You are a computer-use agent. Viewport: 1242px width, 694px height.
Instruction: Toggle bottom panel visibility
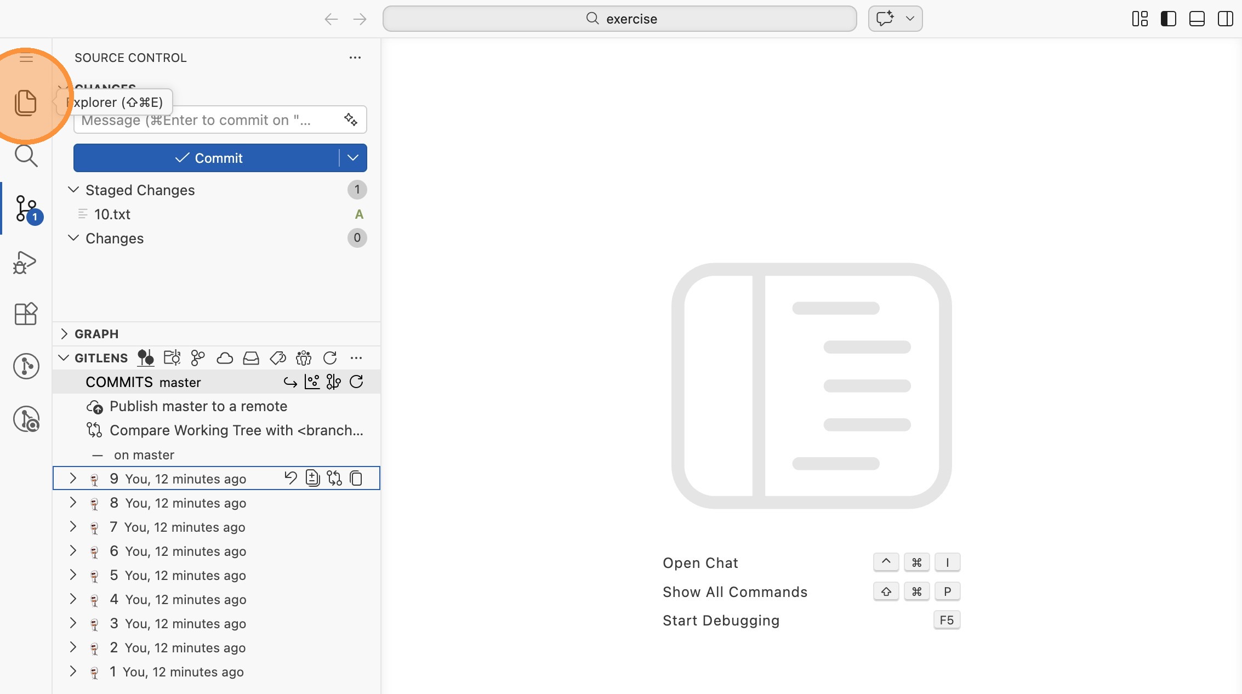click(x=1197, y=19)
